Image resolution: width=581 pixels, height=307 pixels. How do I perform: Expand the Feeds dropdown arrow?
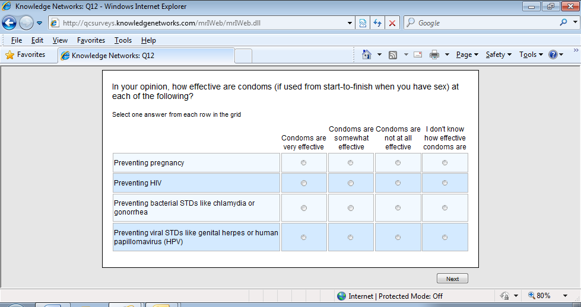[406, 55]
